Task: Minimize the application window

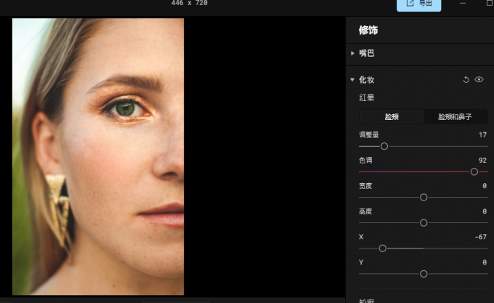Action: (x=463, y=4)
